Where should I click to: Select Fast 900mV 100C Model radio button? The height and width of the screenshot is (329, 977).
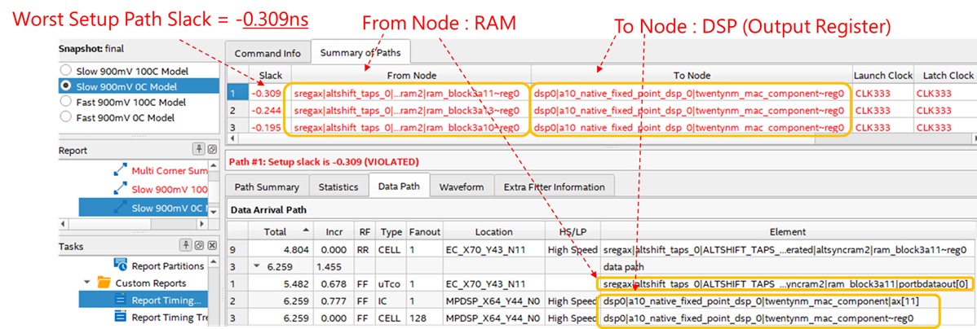pyautogui.click(x=65, y=101)
